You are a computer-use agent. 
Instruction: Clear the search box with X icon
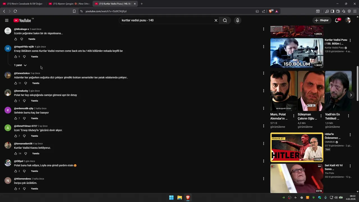click(216, 20)
